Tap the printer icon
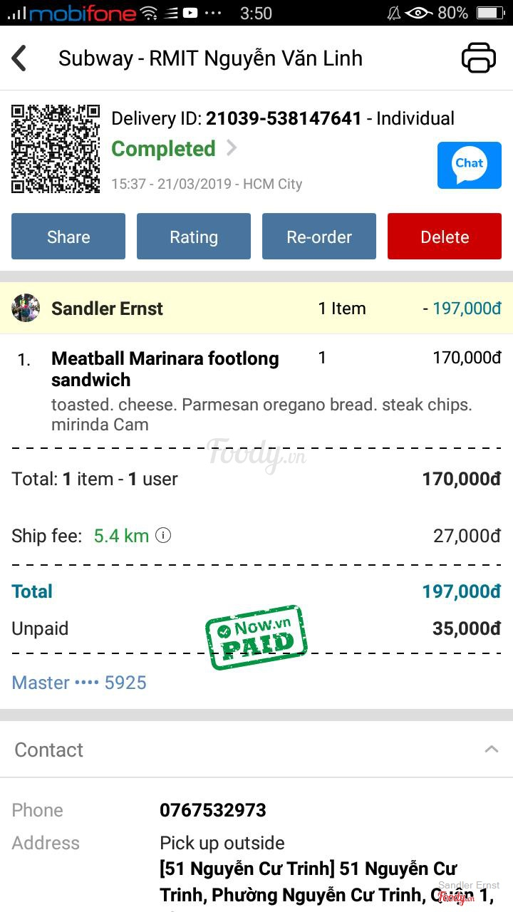 (x=478, y=58)
